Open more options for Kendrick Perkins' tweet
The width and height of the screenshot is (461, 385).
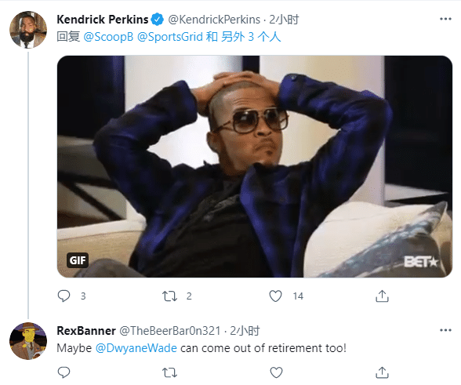445,19
